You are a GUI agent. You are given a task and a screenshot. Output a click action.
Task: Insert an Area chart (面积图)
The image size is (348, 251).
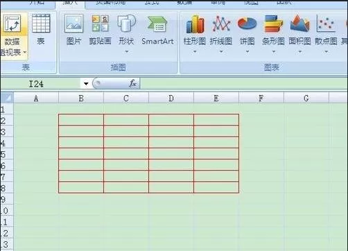(x=299, y=33)
